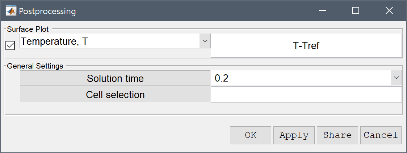The image size is (407, 153).
Task: Maximize the Postprocessing dialog window
Action: 355,10
